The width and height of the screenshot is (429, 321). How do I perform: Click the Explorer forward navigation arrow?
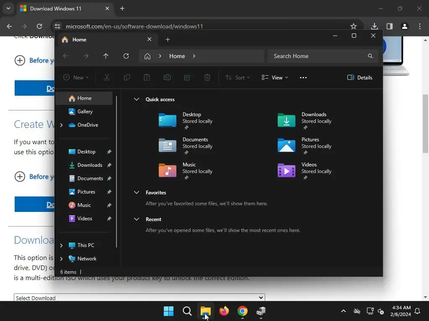pyautogui.click(x=86, y=56)
